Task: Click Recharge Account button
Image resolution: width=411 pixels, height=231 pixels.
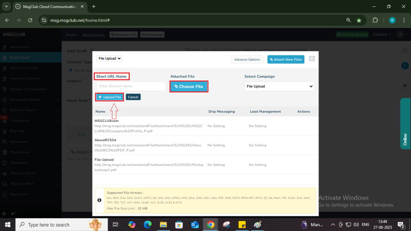Action: pos(352,34)
